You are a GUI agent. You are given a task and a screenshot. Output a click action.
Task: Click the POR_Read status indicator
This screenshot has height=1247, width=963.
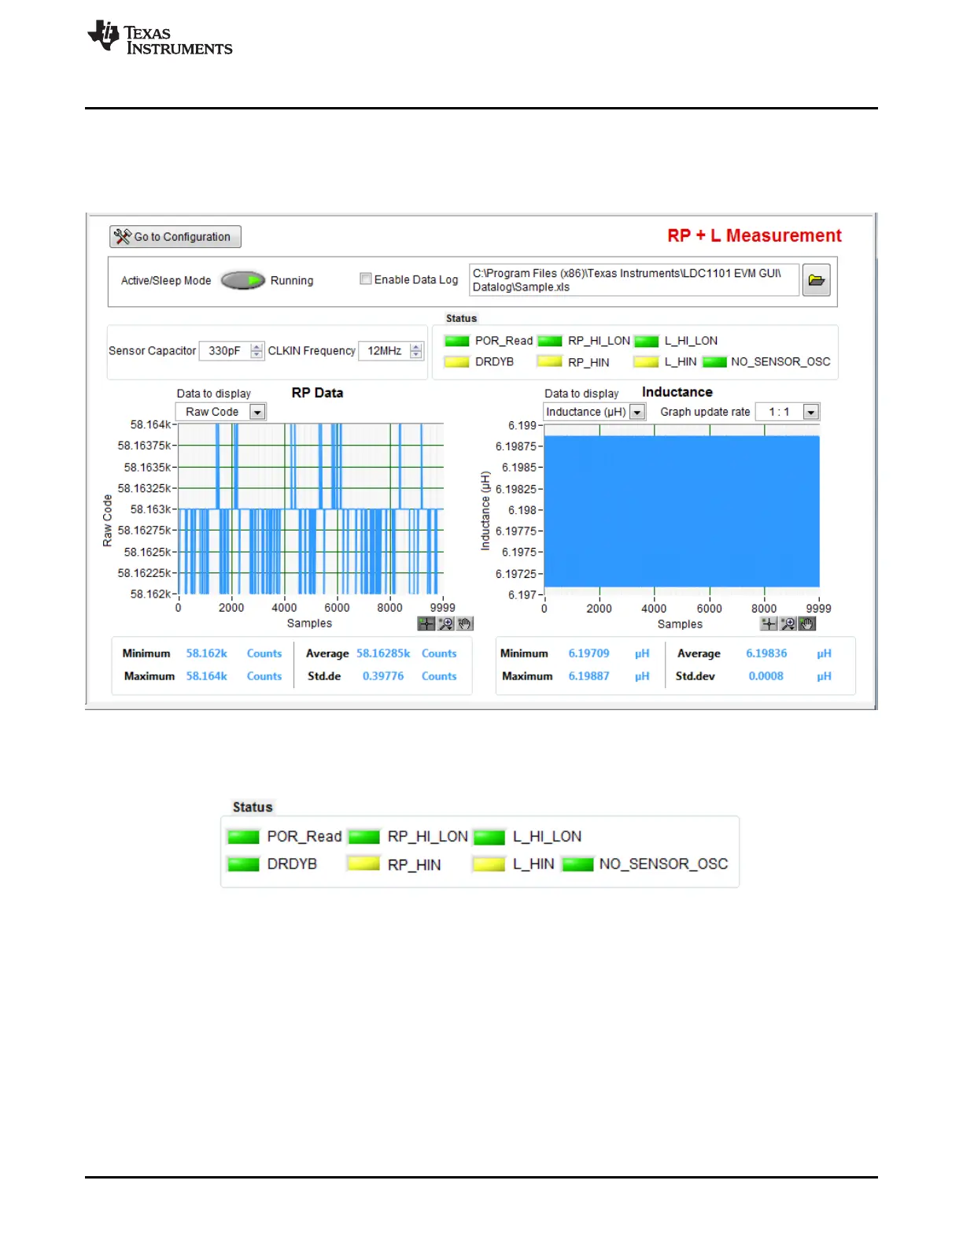tap(457, 341)
